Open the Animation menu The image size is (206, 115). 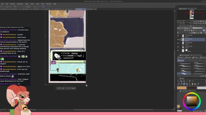pyautogui.click(x=20, y=4)
